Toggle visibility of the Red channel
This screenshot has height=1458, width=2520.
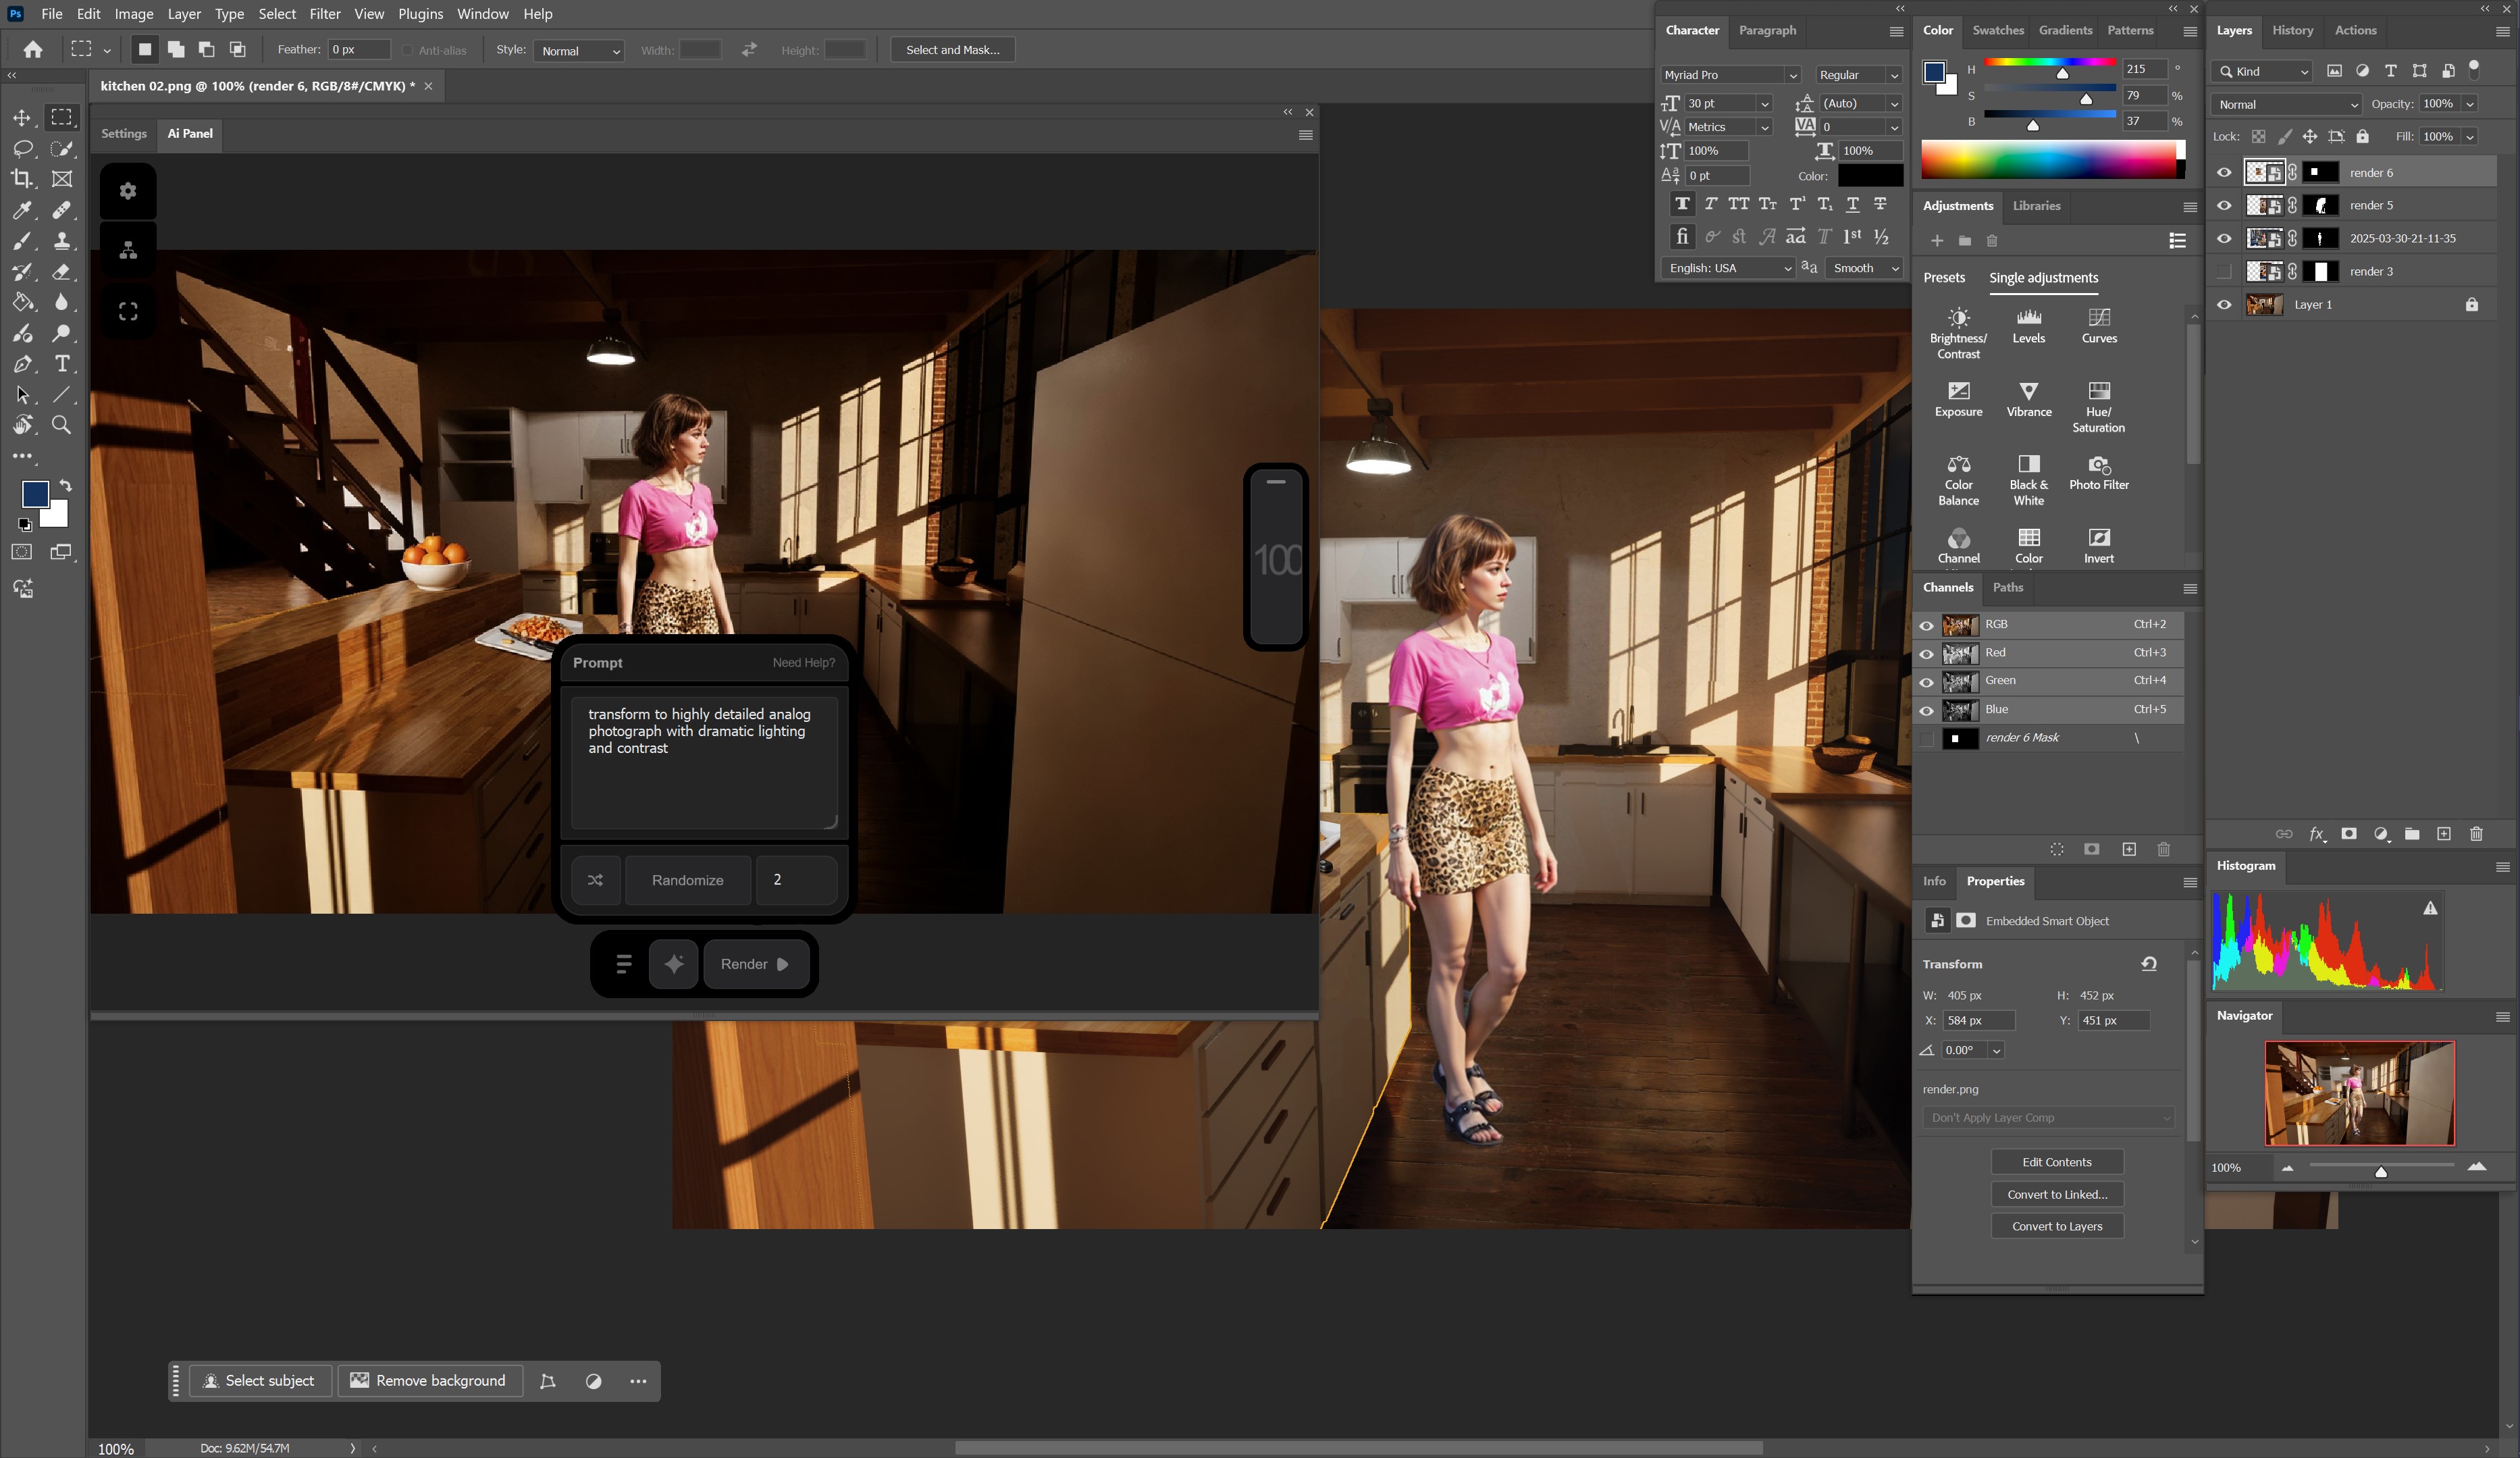coord(1926,654)
